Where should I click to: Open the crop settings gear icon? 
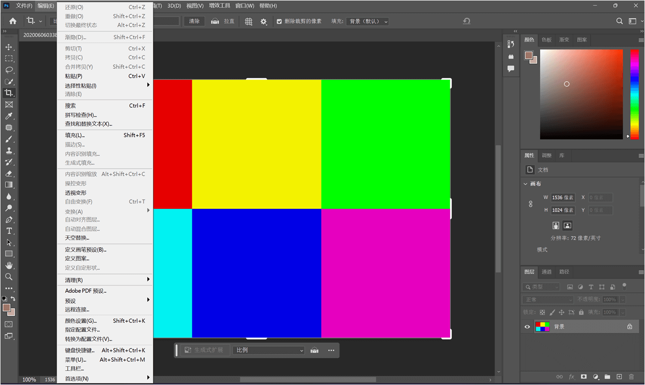[x=264, y=21]
